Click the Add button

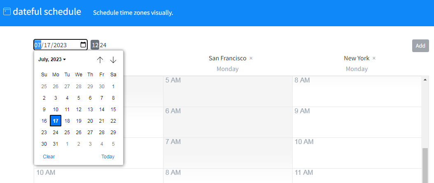click(x=420, y=46)
